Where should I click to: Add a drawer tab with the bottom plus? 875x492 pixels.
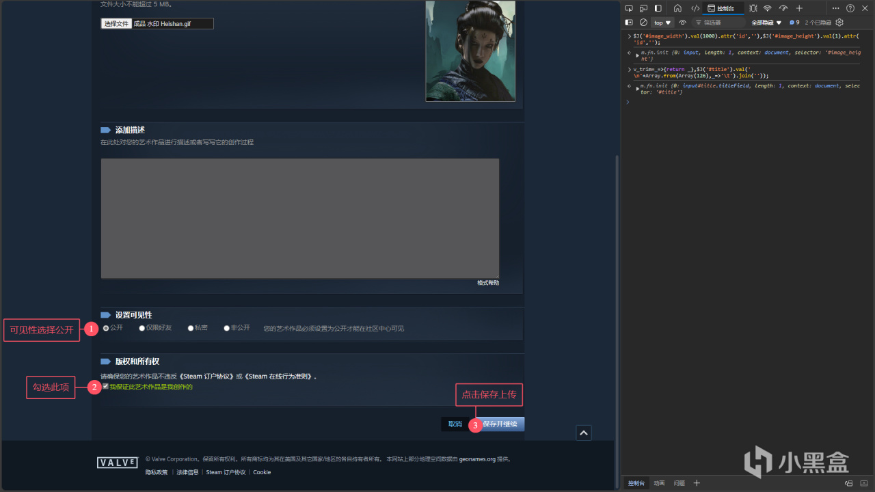tap(697, 483)
